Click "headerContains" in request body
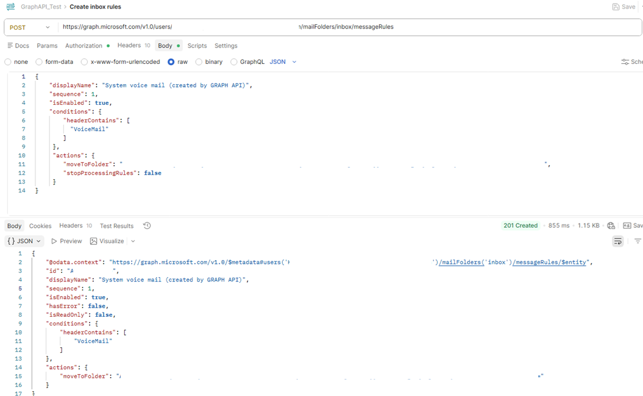The image size is (643, 396). [x=91, y=120]
